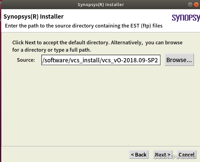
Task: Proceed with the Next > button
Action: [163, 154]
